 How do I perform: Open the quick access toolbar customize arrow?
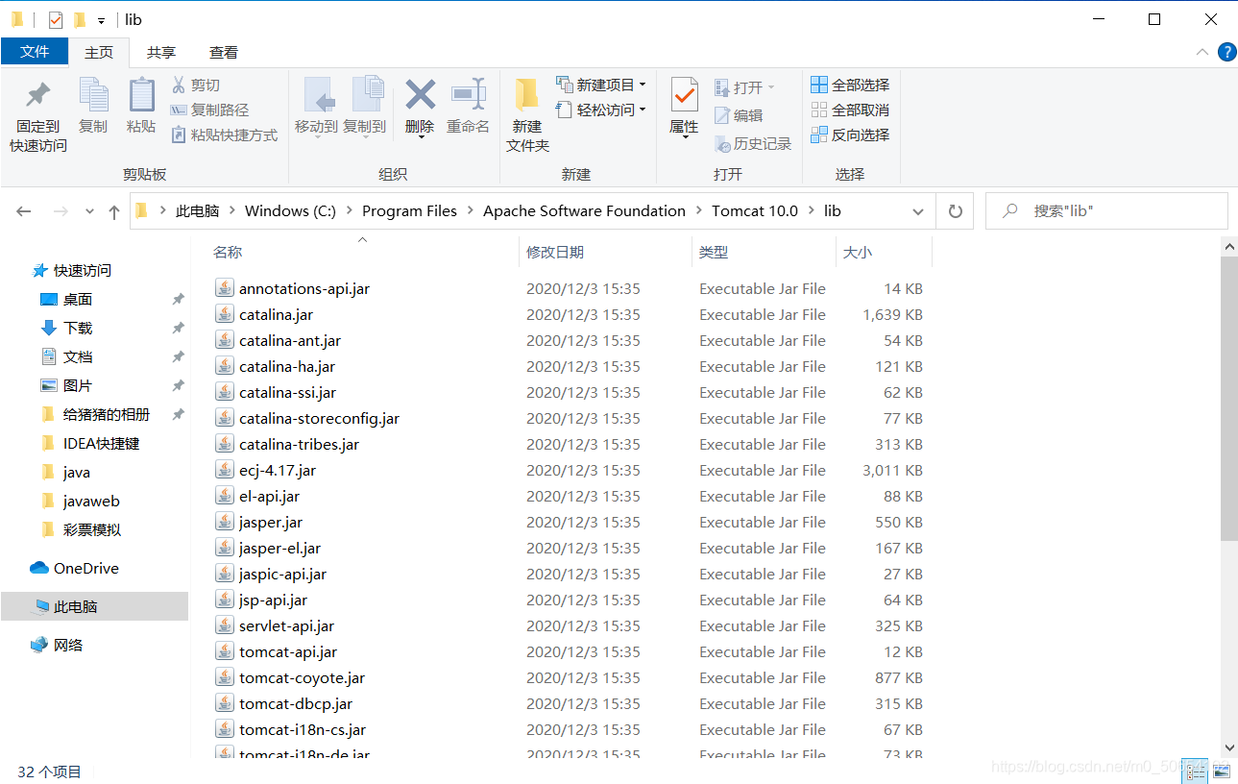pyautogui.click(x=101, y=20)
